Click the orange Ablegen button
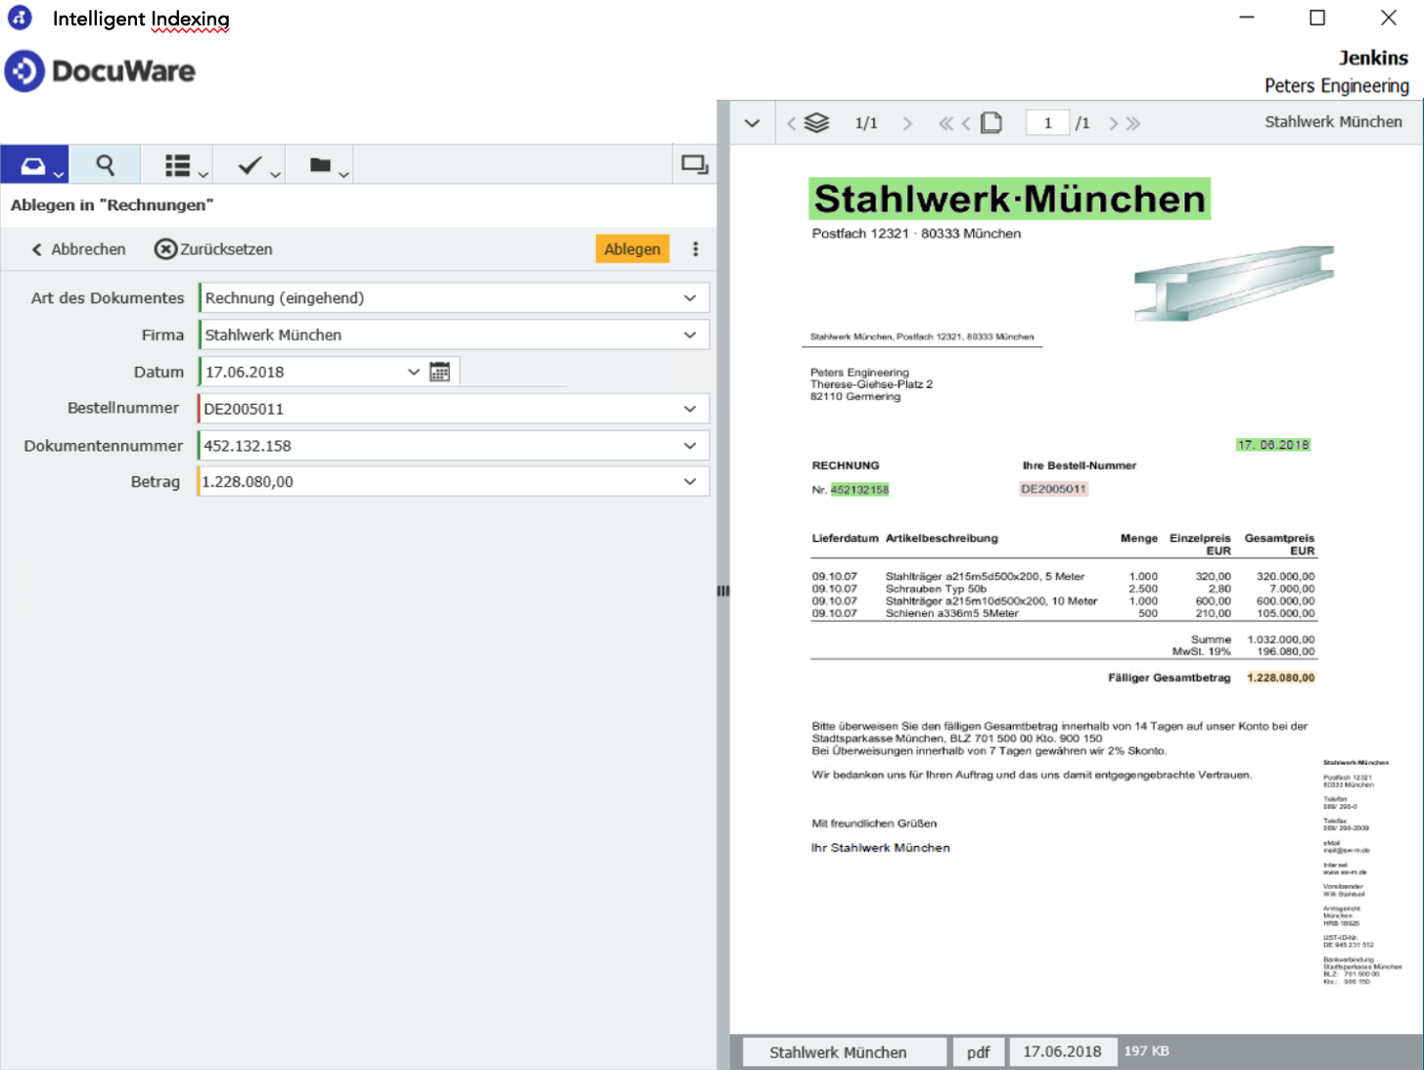Screen dimensions: 1424x1070 [632, 249]
